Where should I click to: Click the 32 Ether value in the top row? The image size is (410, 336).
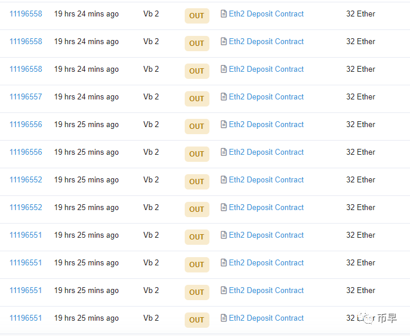(361, 14)
